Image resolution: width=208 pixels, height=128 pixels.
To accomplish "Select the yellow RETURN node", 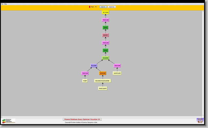I will (x=106, y=12).
